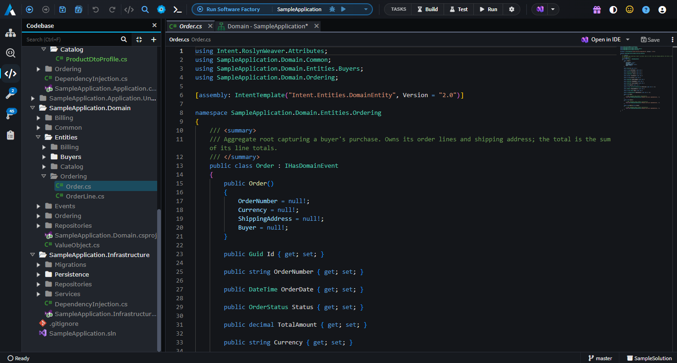Screen dimensions: 677x363
Task: Click the master branch status bar entry
Action: 600,358
